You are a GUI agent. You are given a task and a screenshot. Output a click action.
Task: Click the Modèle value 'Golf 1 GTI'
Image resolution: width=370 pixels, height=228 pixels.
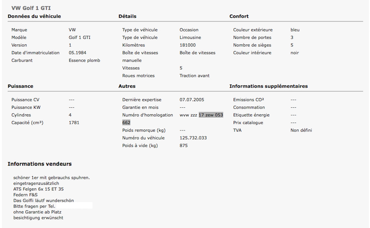(x=80, y=37)
